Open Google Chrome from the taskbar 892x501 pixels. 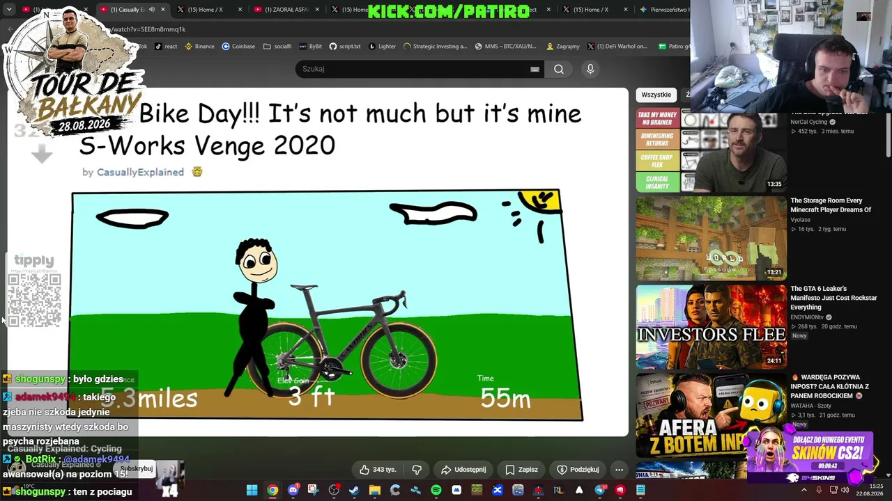pyautogui.click(x=272, y=490)
